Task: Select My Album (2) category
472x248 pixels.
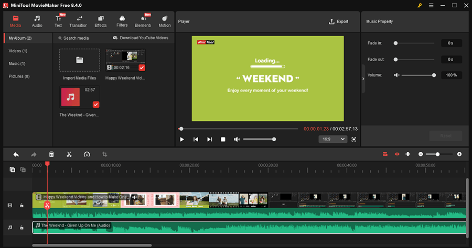Action: [x=28, y=38]
